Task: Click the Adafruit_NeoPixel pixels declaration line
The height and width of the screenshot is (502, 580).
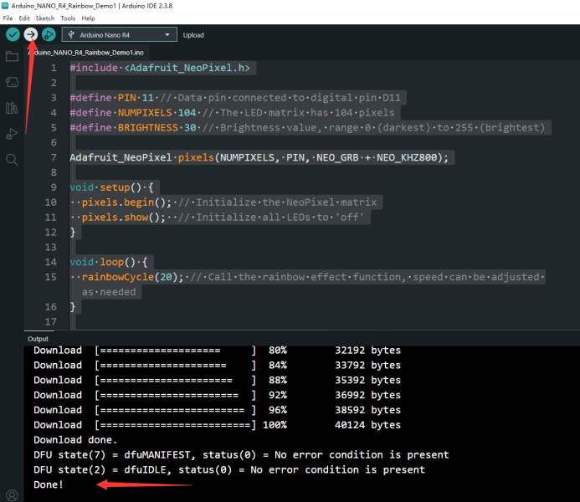Action: click(259, 157)
